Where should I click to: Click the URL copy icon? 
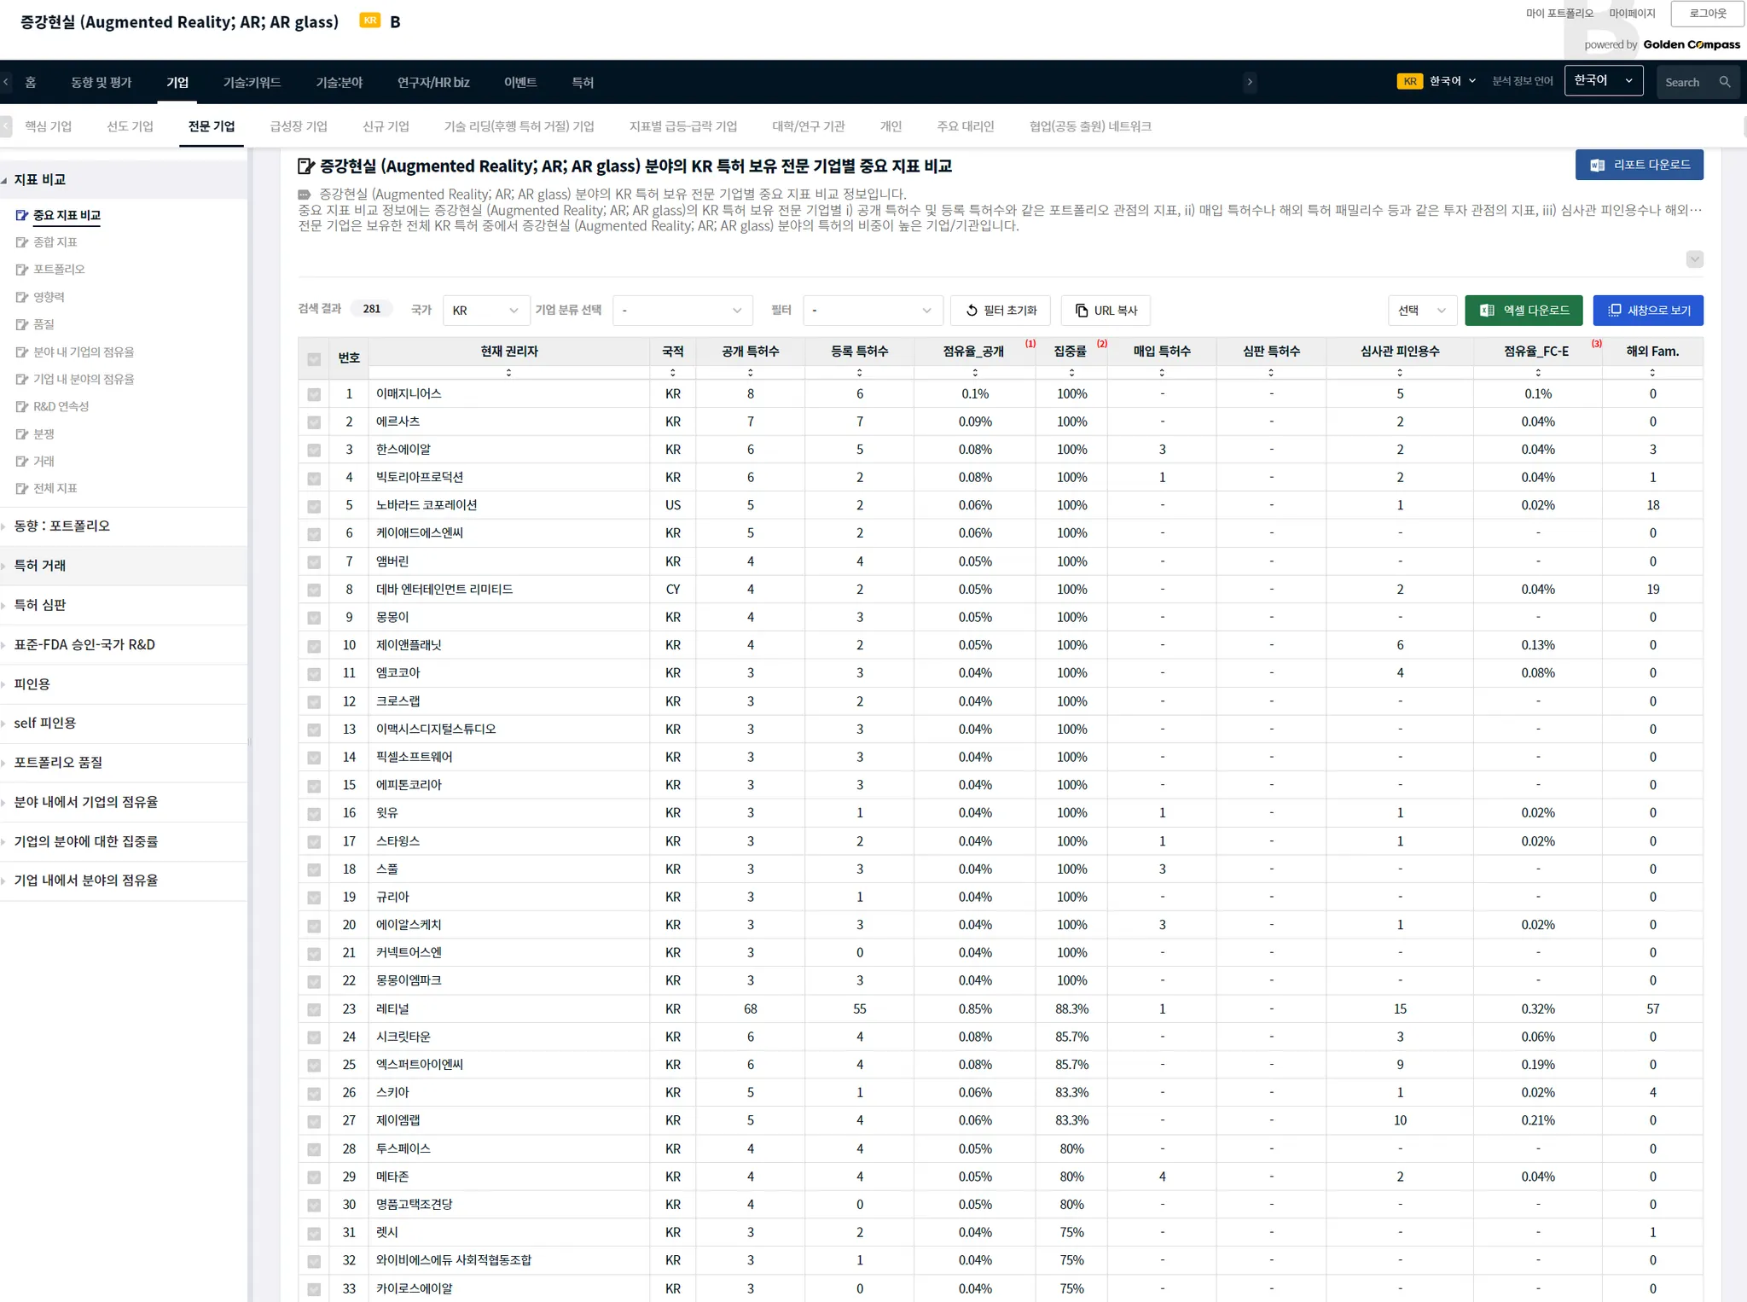(x=1081, y=311)
